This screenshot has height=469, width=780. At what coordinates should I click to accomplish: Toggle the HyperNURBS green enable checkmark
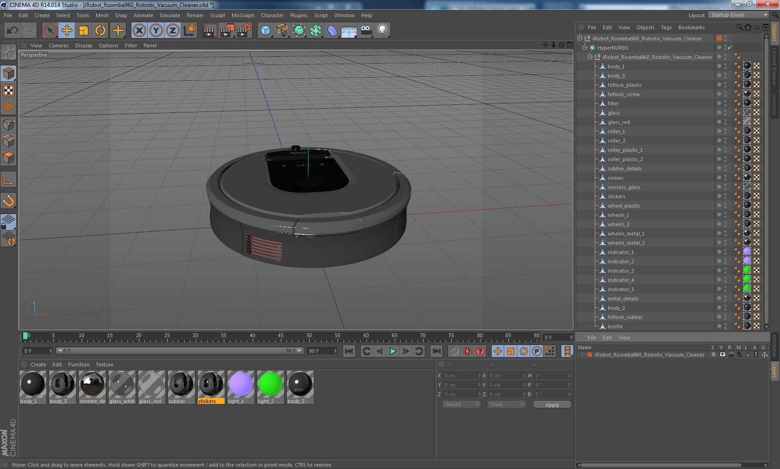pos(730,48)
